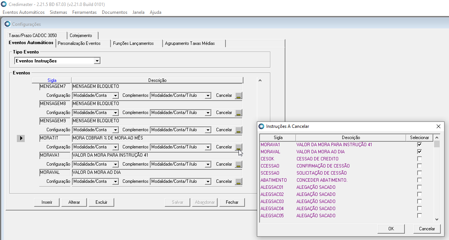Open the Ajuda menu
This screenshot has height=240, width=449.
coord(155,12)
